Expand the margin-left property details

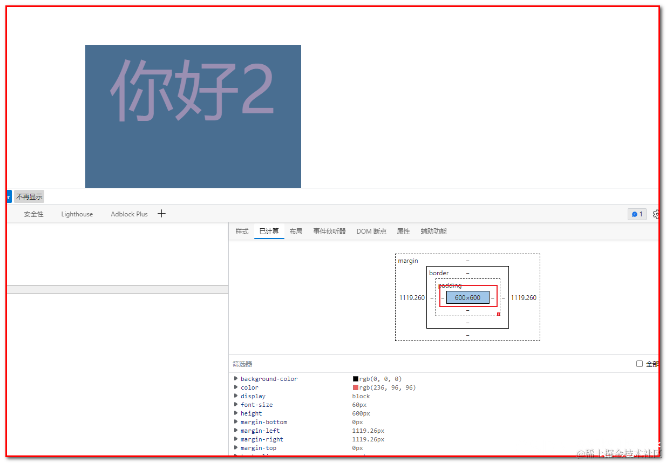[x=236, y=430]
